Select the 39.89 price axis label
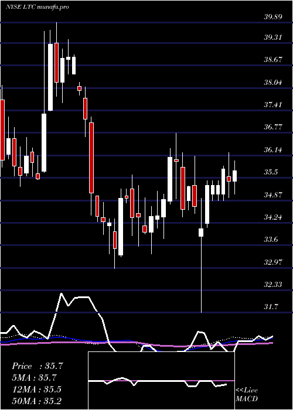293x410 pixels. [273, 17]
